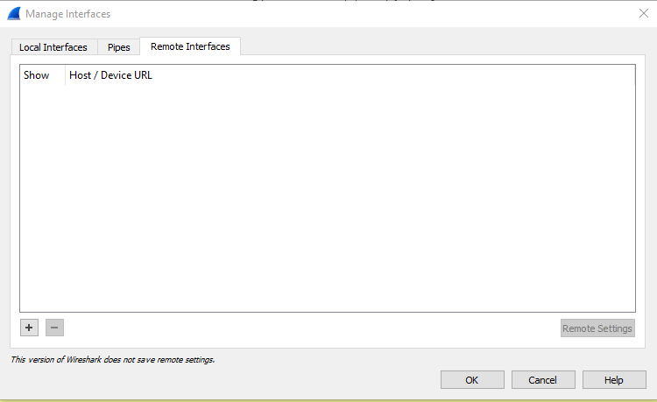Click the empty tab bar area beside Remote Interfaces

pyautogui.click(x=438, y=46)
